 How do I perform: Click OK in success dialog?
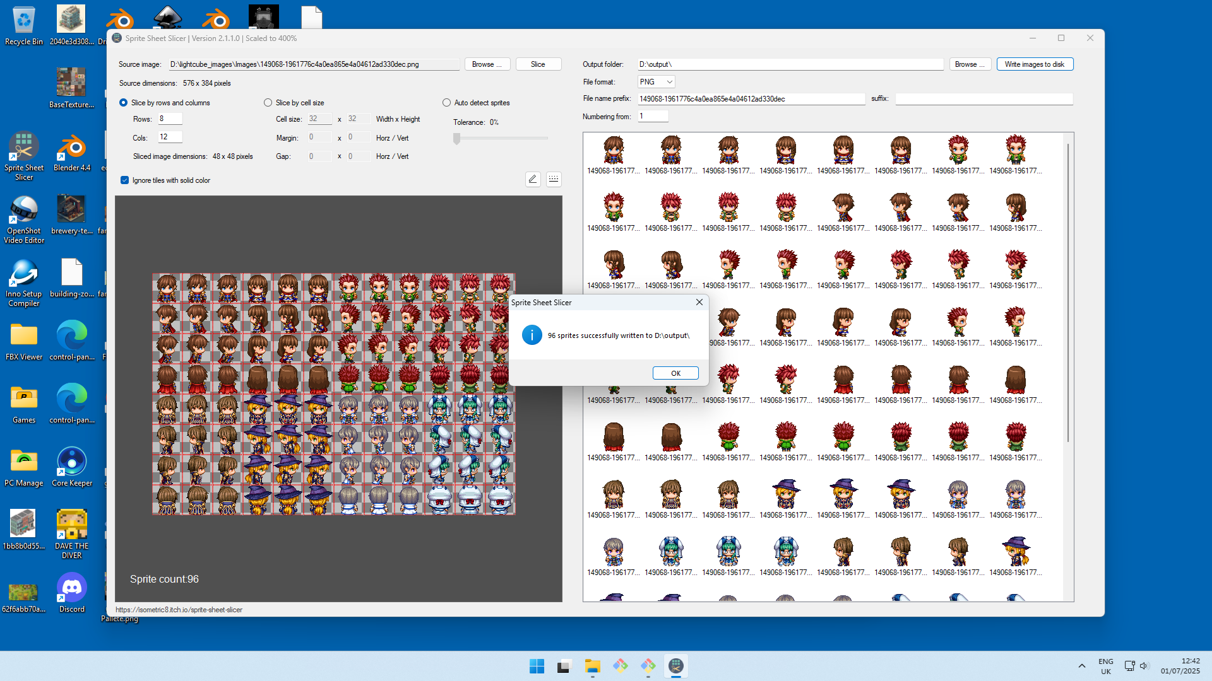675,373
